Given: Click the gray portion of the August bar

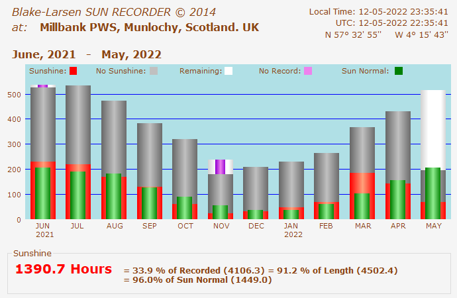Looking at the screenshot, I should click(x=114, y=137).
